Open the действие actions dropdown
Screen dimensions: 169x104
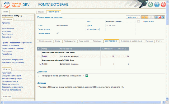[x=133, y=17]
